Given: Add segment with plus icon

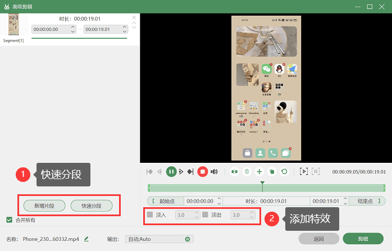Looking at the screenshot, I should tap(259, 172).
